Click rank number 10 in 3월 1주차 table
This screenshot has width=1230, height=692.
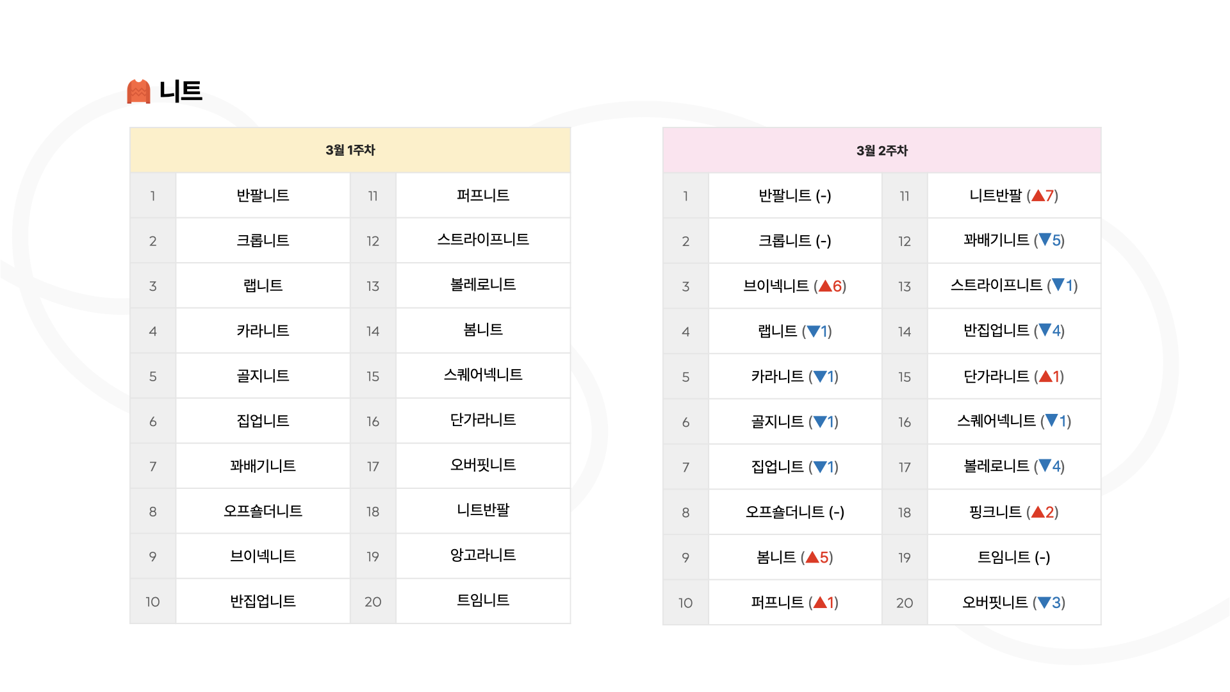(152, 602)
